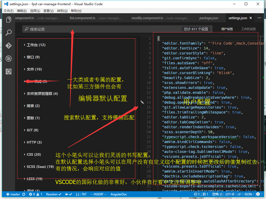Expand the 工作台 (12) settings group

click(35, 45)
